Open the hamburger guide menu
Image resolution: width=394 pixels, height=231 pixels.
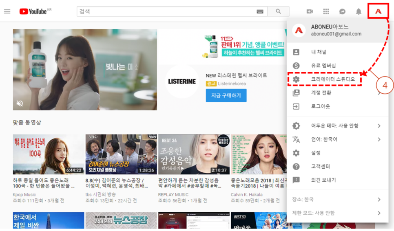[7, 11]
